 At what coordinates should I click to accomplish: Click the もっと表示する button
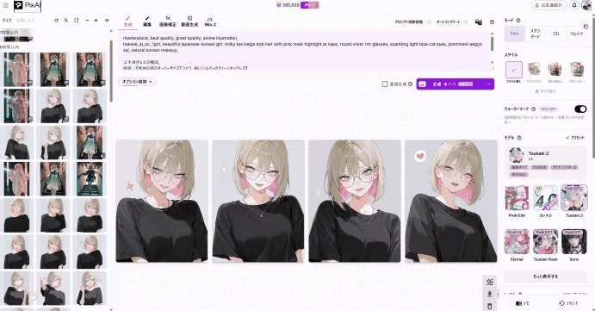click(545, 276)
